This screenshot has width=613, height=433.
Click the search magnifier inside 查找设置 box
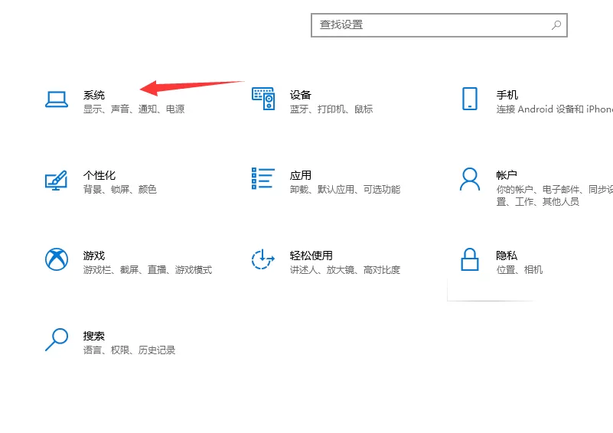(556, 25)
